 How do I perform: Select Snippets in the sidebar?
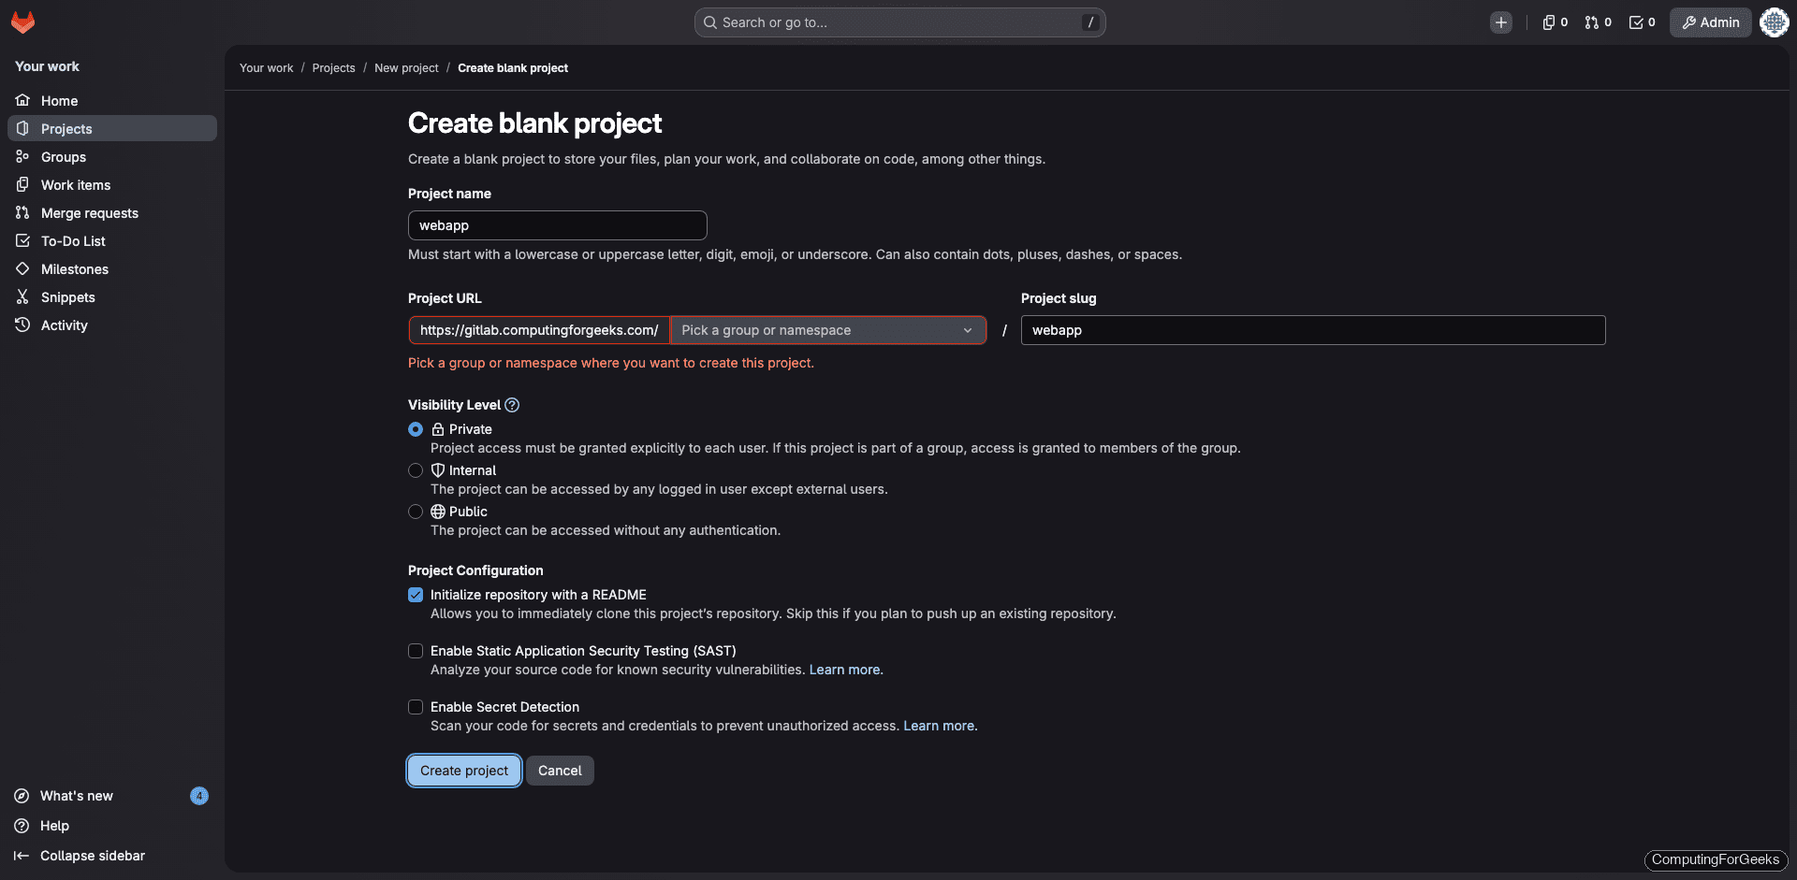68,296
